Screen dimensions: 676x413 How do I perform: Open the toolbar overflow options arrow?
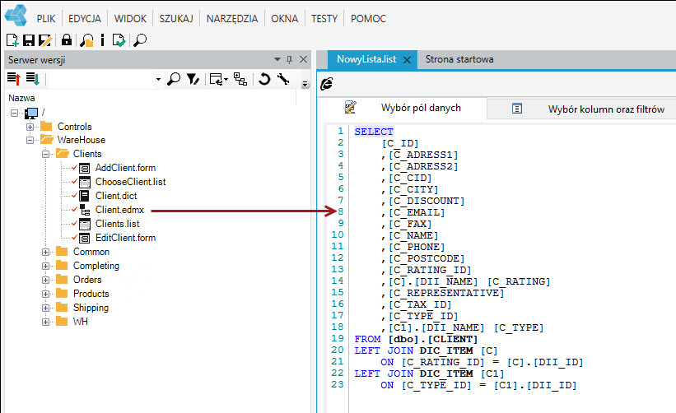click(305, 84)
